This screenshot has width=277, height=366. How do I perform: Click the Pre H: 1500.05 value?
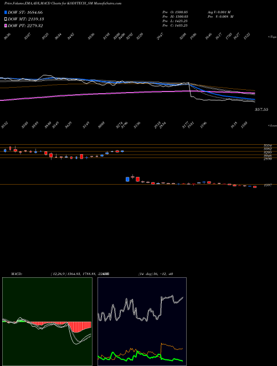tap(175, 17)
